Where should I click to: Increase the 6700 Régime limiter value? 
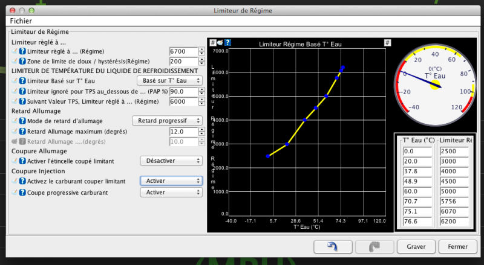tap(201, 49)
